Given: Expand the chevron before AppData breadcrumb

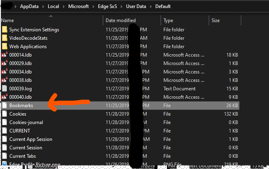Looking at the screenshot, I should point(16,7).
